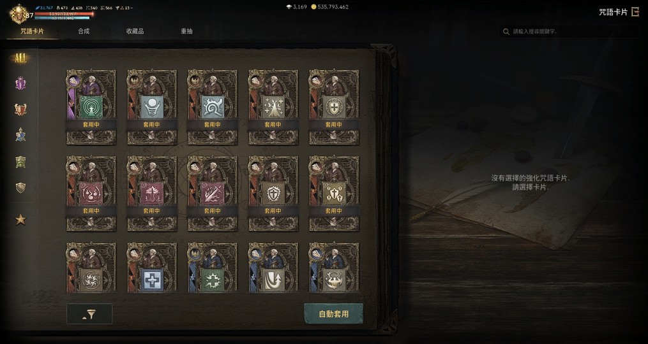Click the gold coin currency counter
The width and height of the screenshot is (648, 344).
coord(329,7)
